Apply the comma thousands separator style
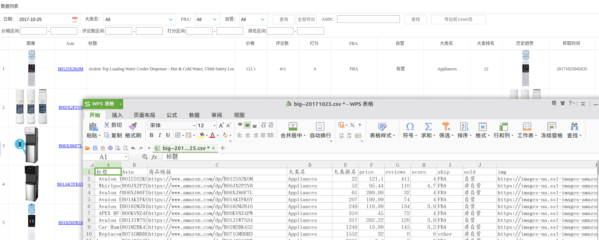The height and width of the screenshot is (240, 599). (360, 125)
